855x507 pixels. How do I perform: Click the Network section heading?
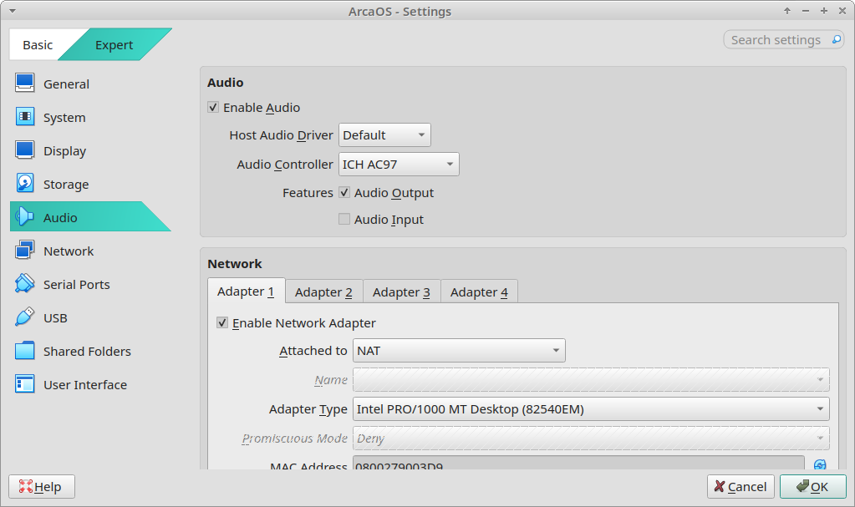click(235, 264)
